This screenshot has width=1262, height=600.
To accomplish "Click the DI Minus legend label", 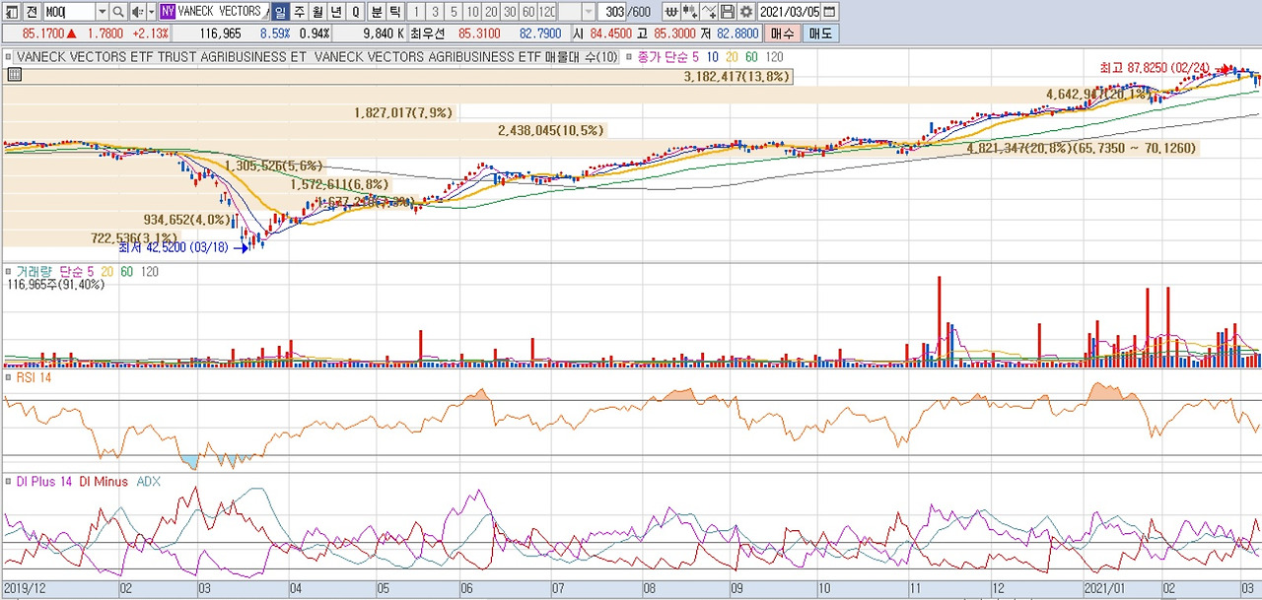I will pyautogui.click(x=104, y=482).
